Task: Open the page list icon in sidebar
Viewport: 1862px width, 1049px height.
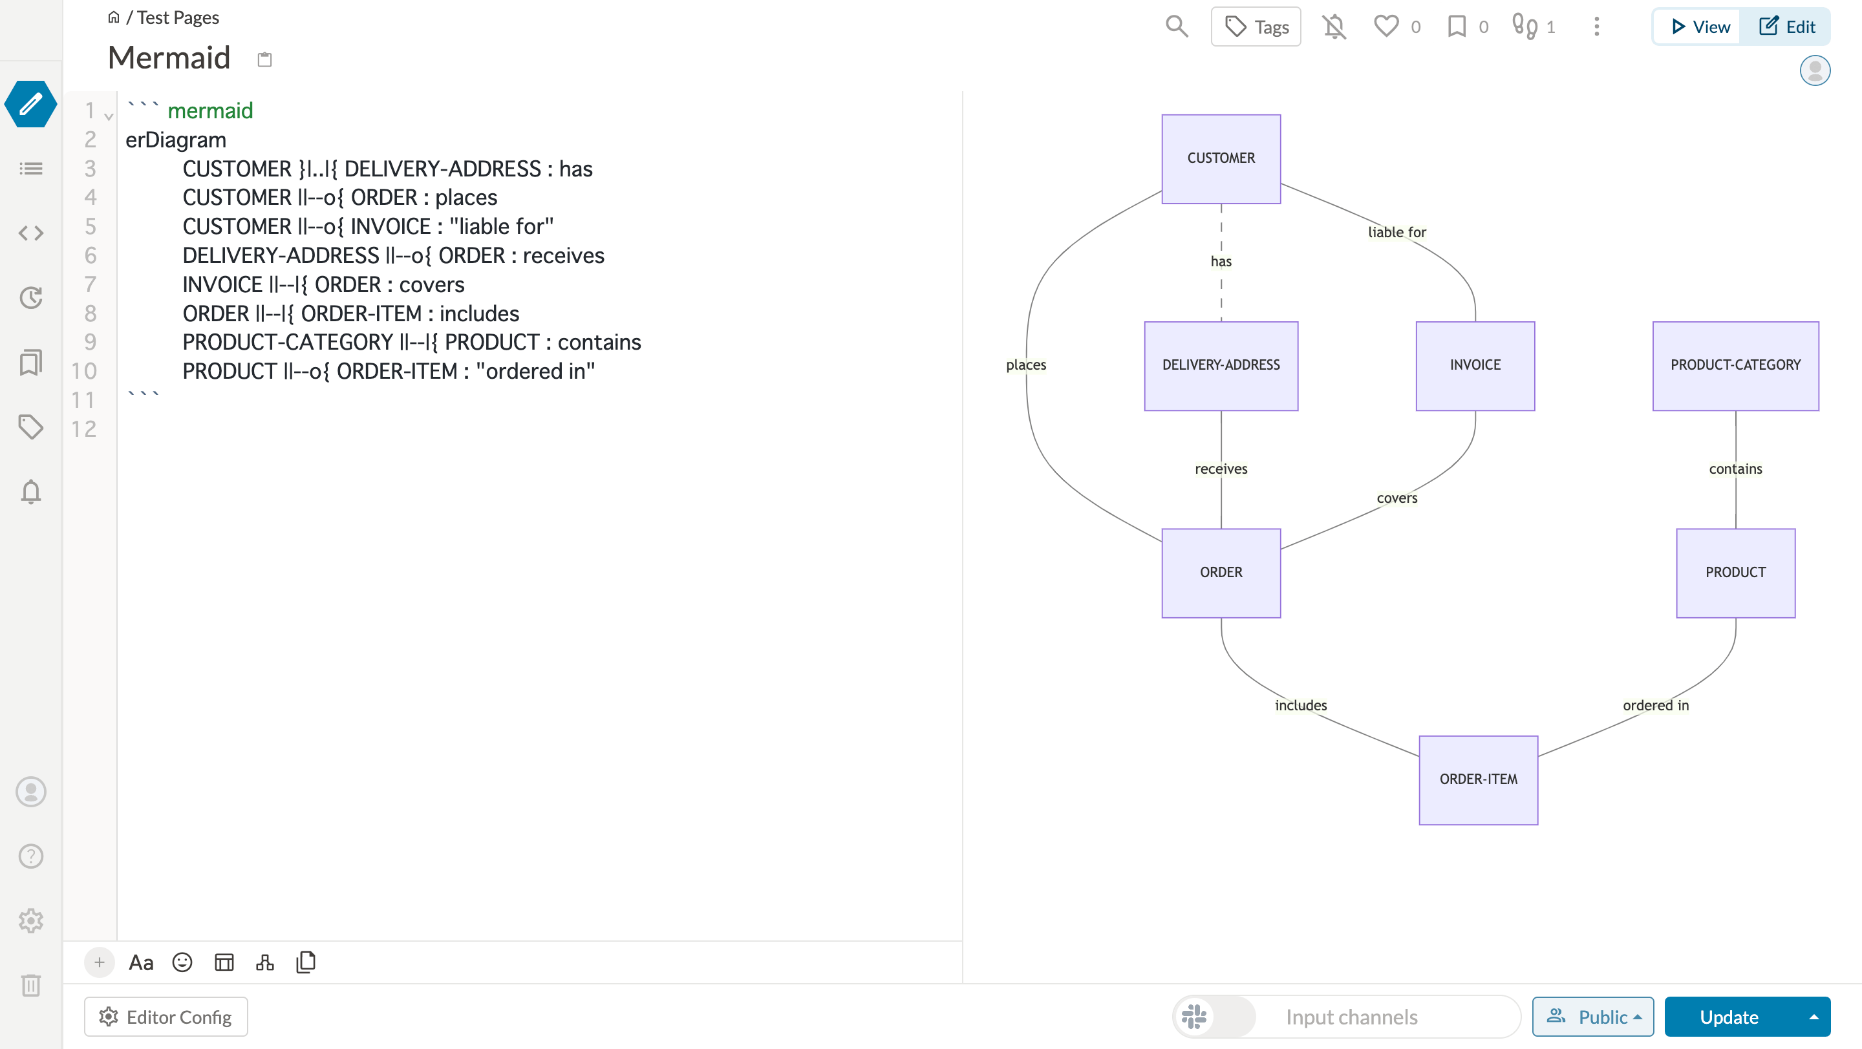Action: pyautogui.click(x=30, y=168)
